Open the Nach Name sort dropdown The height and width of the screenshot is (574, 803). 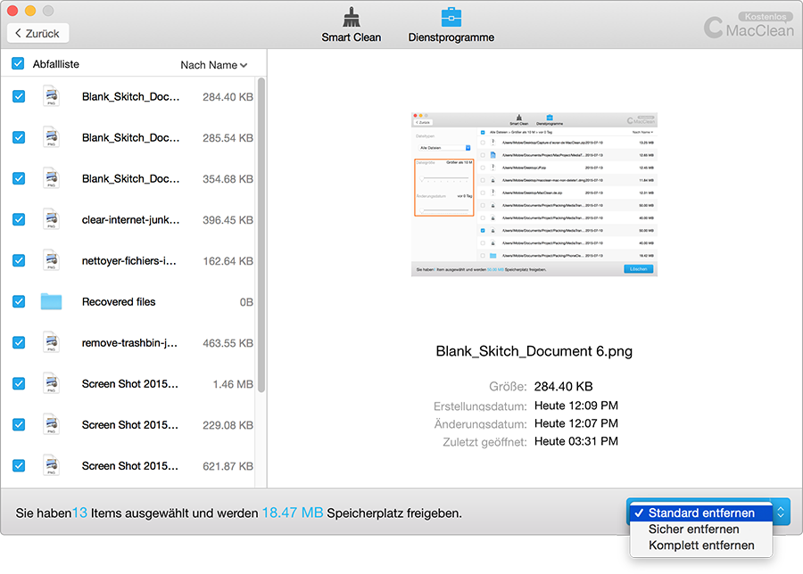coord(214,65)
